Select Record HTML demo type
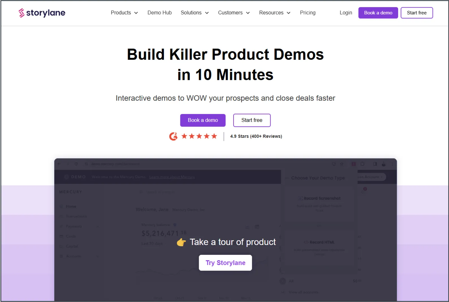Screen dimensions: 449x302 (x=319, y=248)
